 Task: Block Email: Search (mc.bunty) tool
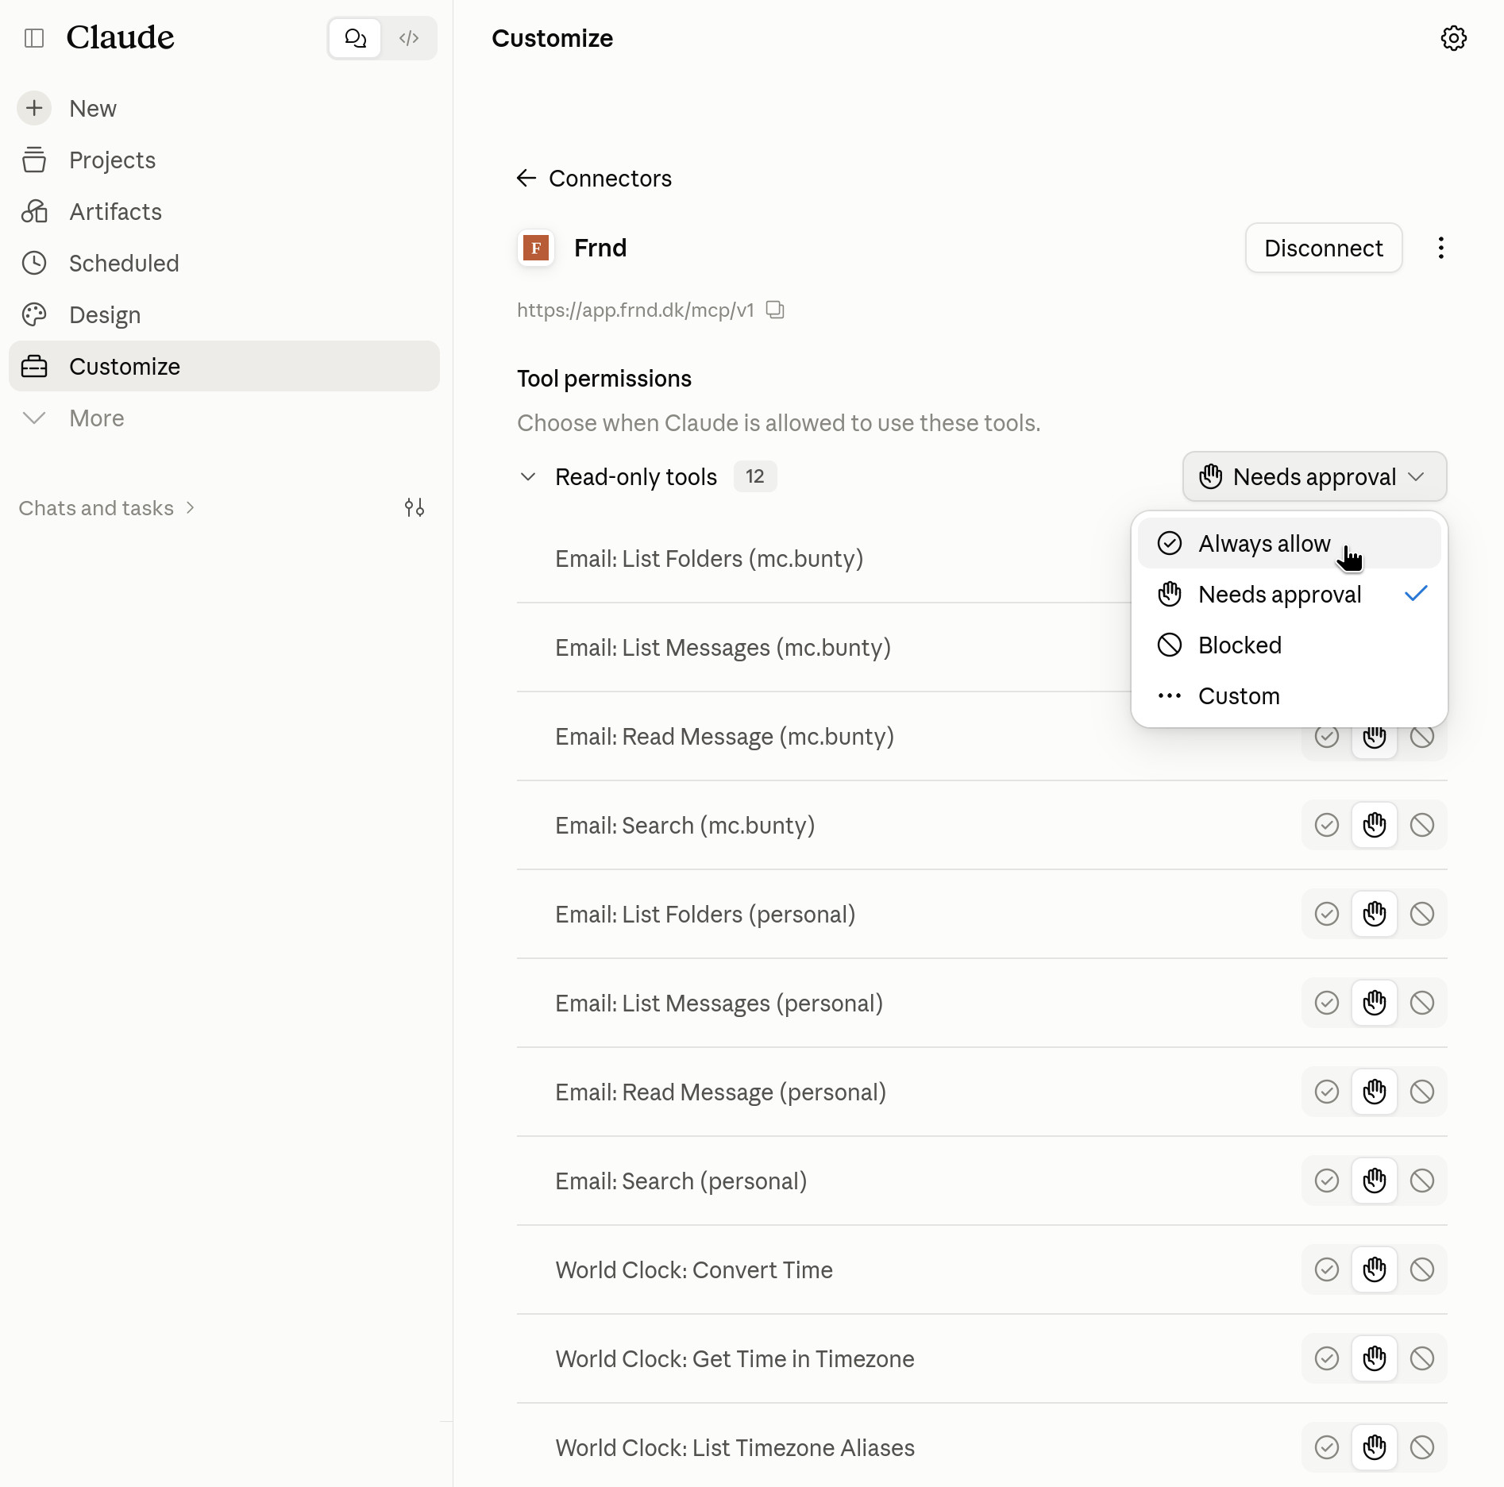[x=1421, y=825]
